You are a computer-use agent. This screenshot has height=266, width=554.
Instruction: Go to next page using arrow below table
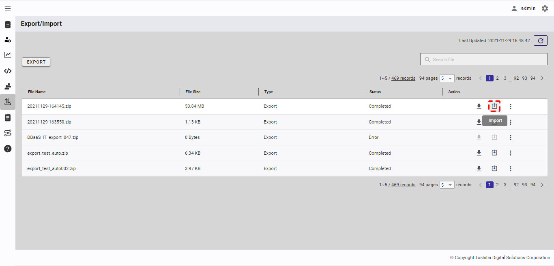click(x=542, y=185)
